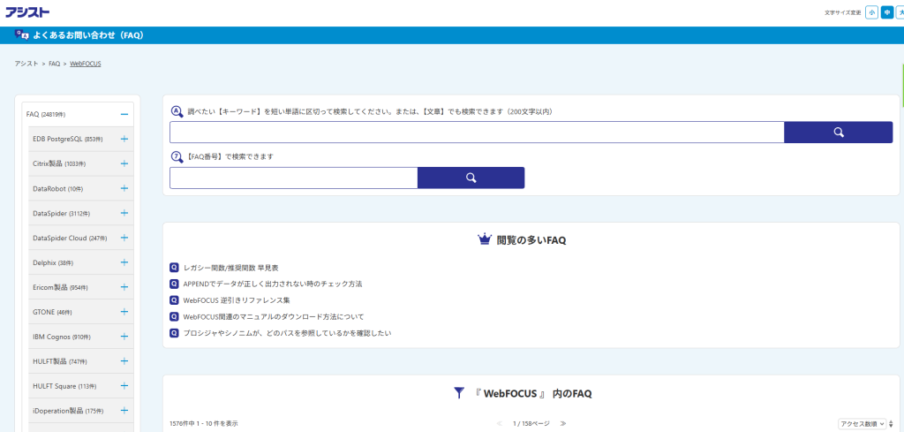Set font size to 中 (medium)
Viewport: 904px width, 432px height.
886,12
